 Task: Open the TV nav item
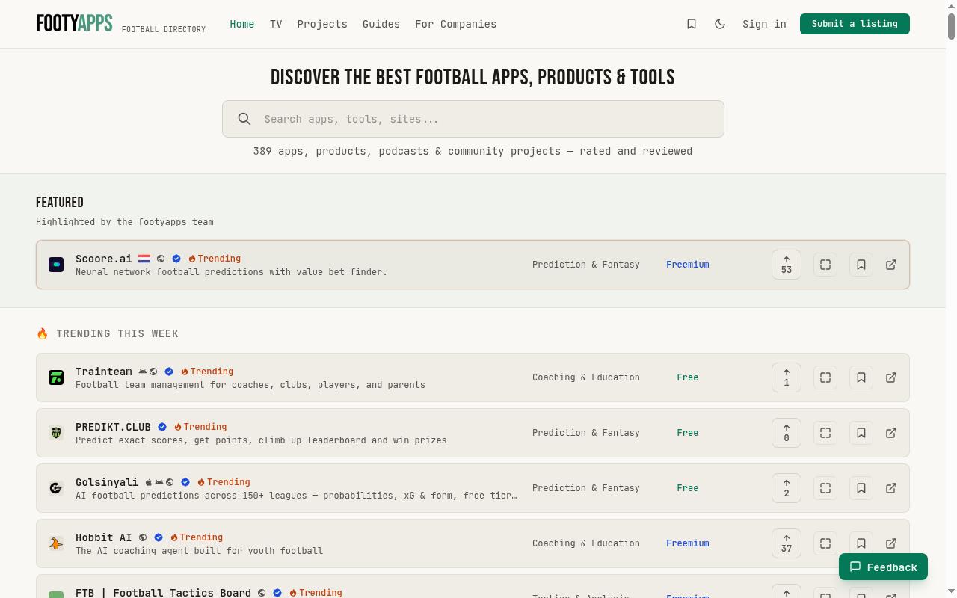tap(276, 24)
